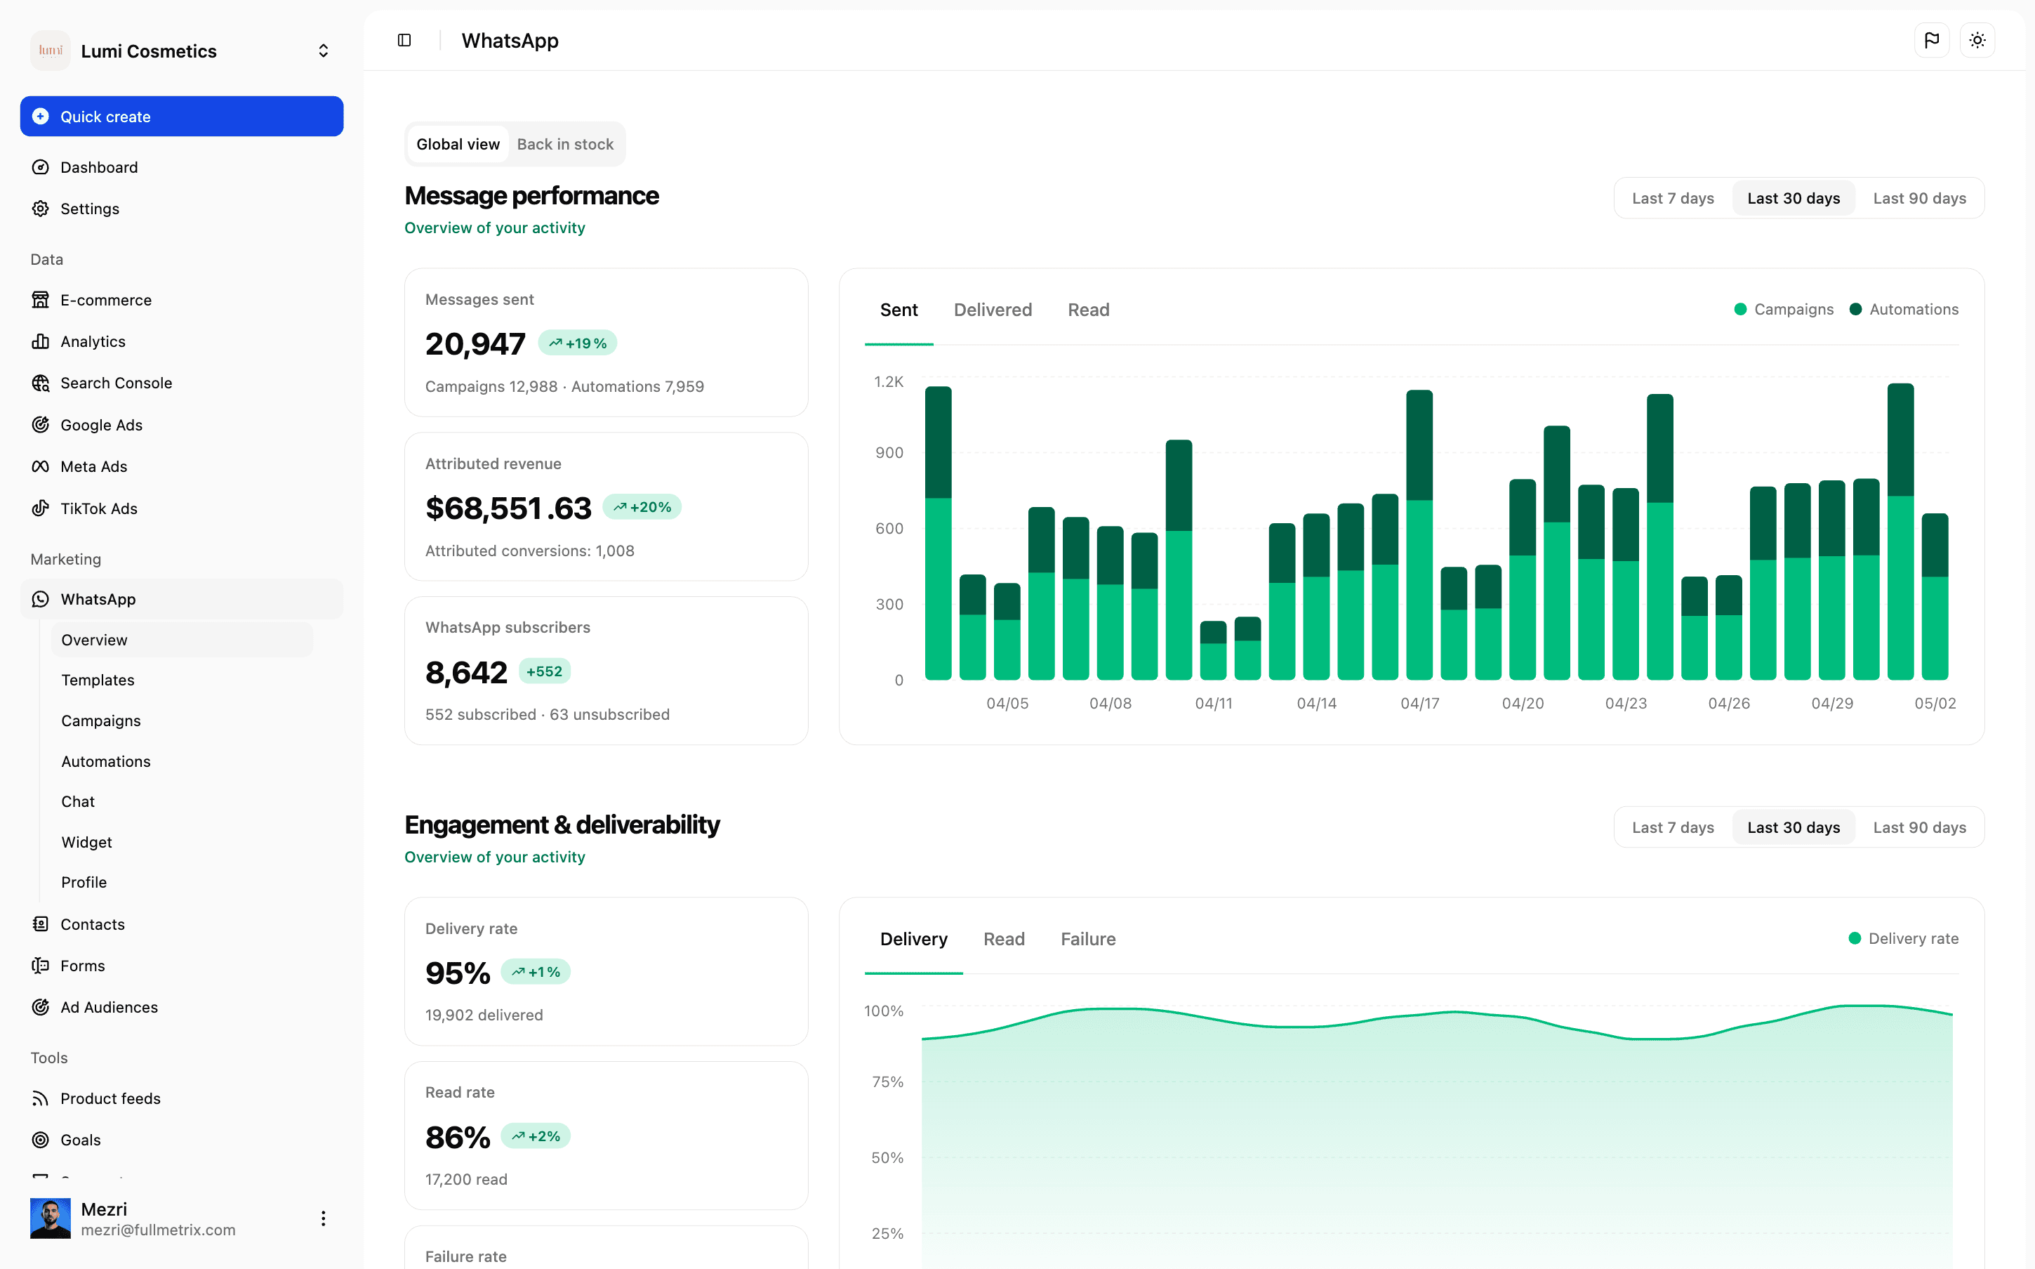Select Profile under WhatsApp
Screen dimensions: 2035x1269
181,882
